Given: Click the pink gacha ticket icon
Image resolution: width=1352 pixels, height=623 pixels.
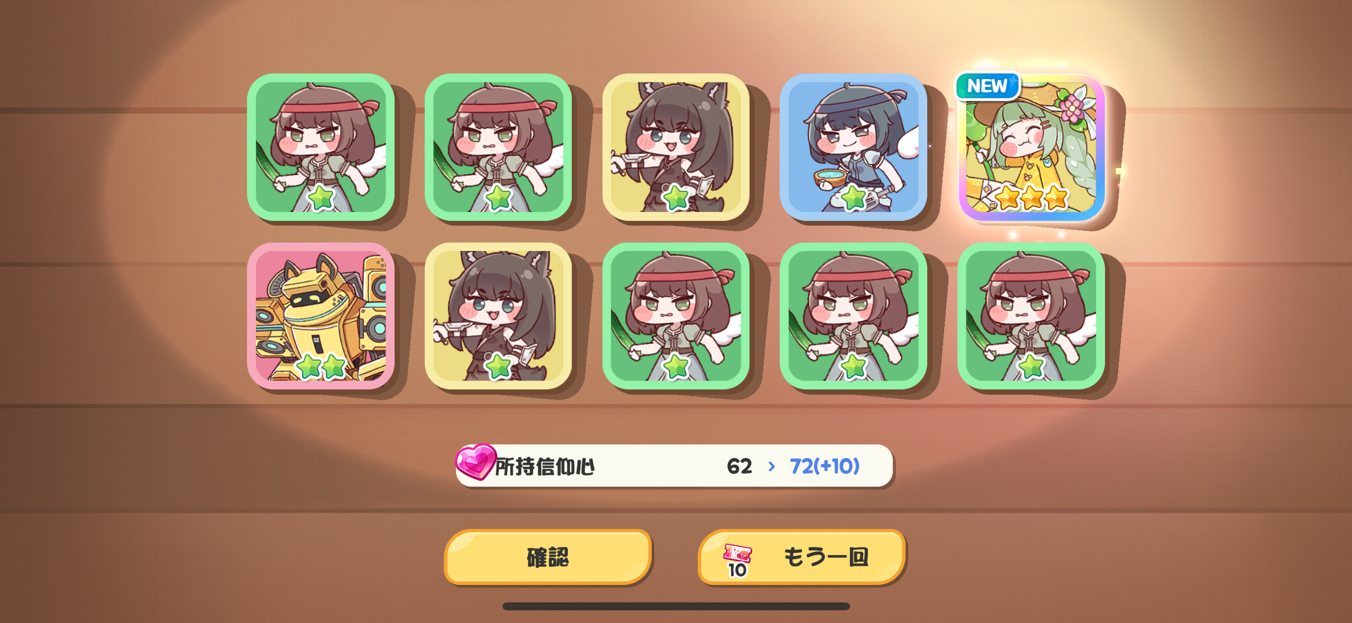Looking at the screenshot, I should tap(738, 554).
